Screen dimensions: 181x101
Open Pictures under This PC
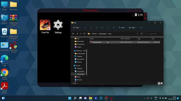click(78, 80)
